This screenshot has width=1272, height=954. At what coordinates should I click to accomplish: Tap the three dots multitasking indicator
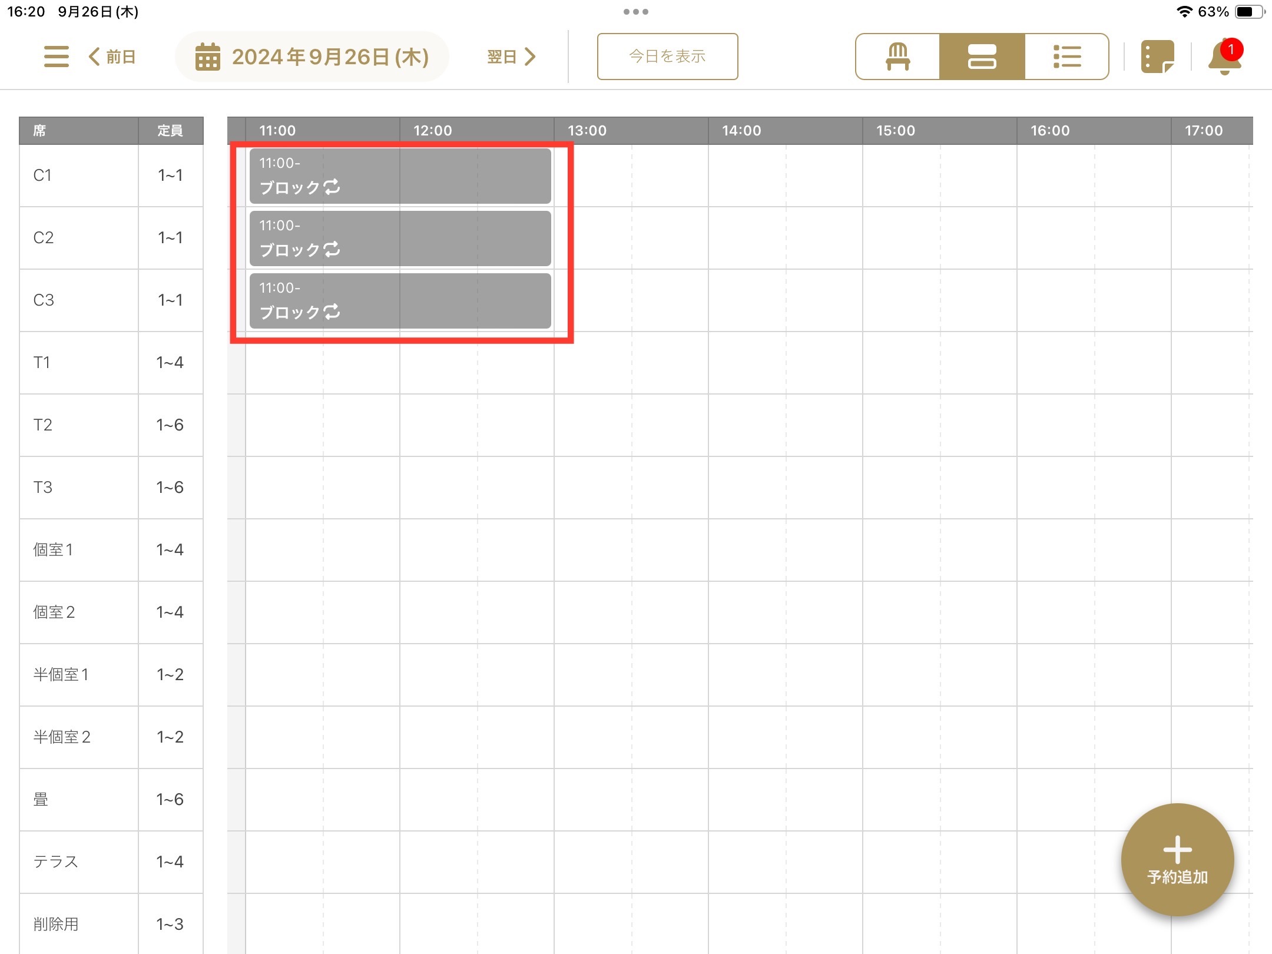(635, 12)
